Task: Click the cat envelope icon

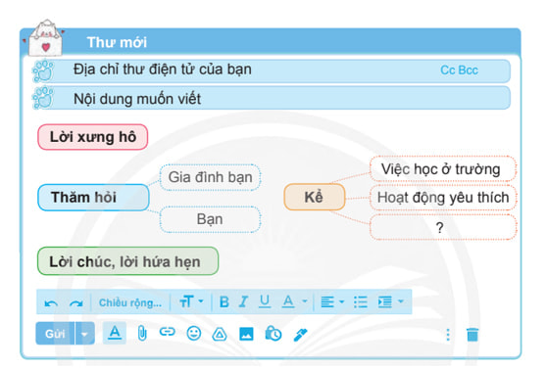Action: (x=45, y=38)
